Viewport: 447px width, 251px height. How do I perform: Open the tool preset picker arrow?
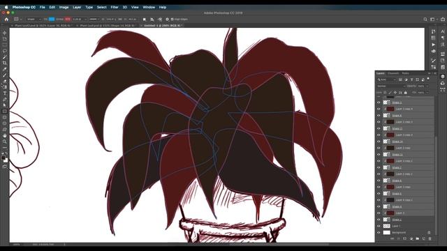21,20
